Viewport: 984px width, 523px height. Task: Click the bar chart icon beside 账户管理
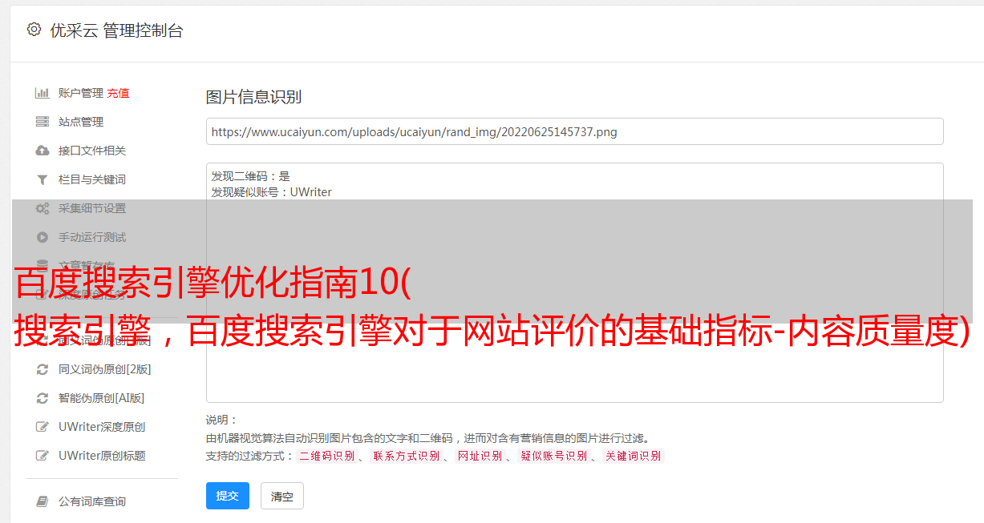point(43,93)
